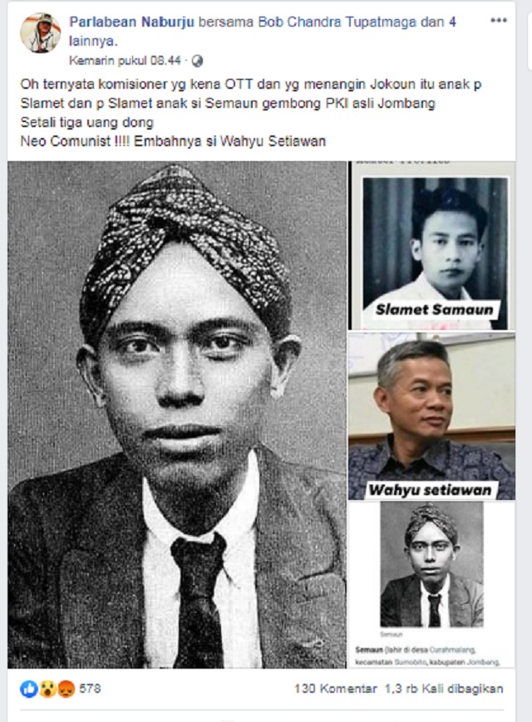Image resolution: width=532 pixels, height=722 pixels.
Task: Open the small Semaun Wikipedia screenshot image
Action: [x=431, y=585]
